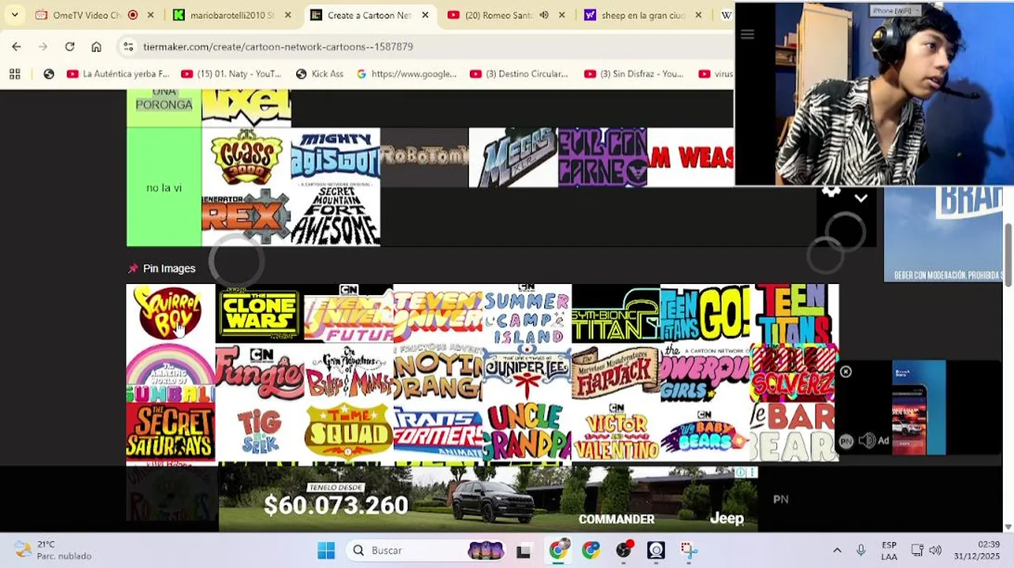Click the 'Pin Images' label
The width and height of the screenshot is (1014, 568).
pyautogui.click(x=169, y=268)
